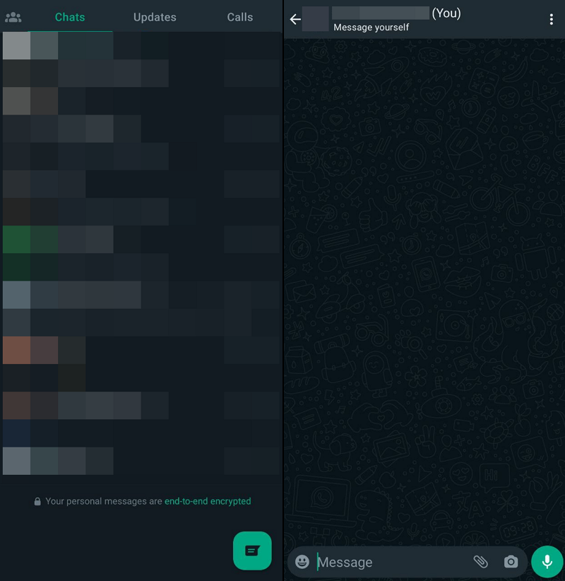
Task: Go back using the arrow in chat header
Action: [295, 19]
